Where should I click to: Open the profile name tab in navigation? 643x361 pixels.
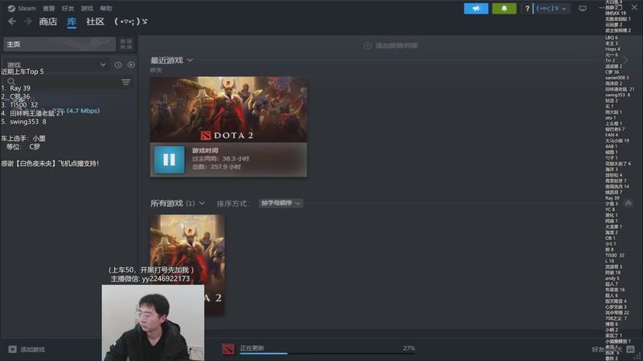coord(131,22)
